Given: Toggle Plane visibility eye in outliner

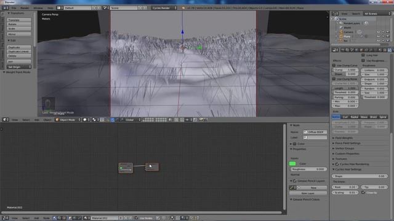Looking at the screenshot, I should pos(379,36).
